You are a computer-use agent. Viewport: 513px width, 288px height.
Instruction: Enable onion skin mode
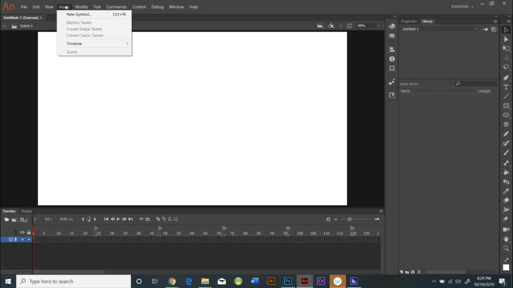[158, 219]
